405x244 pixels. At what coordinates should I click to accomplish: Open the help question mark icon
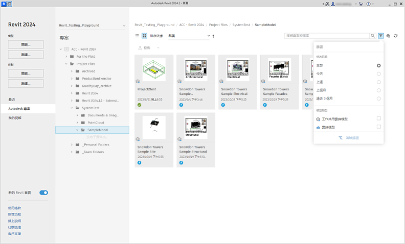coord(369,4)
